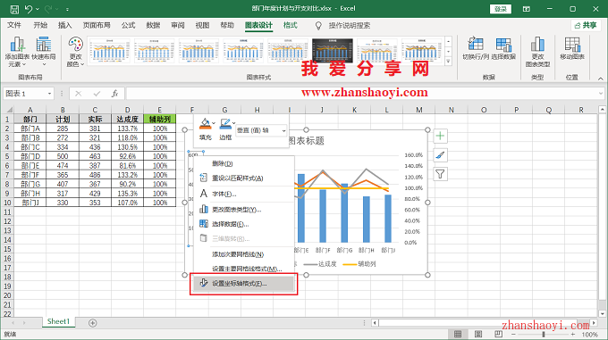The width and height of the screenshot is (608, 340).
Task: Add a new sheet with plus icon
Action: [92, 322]
